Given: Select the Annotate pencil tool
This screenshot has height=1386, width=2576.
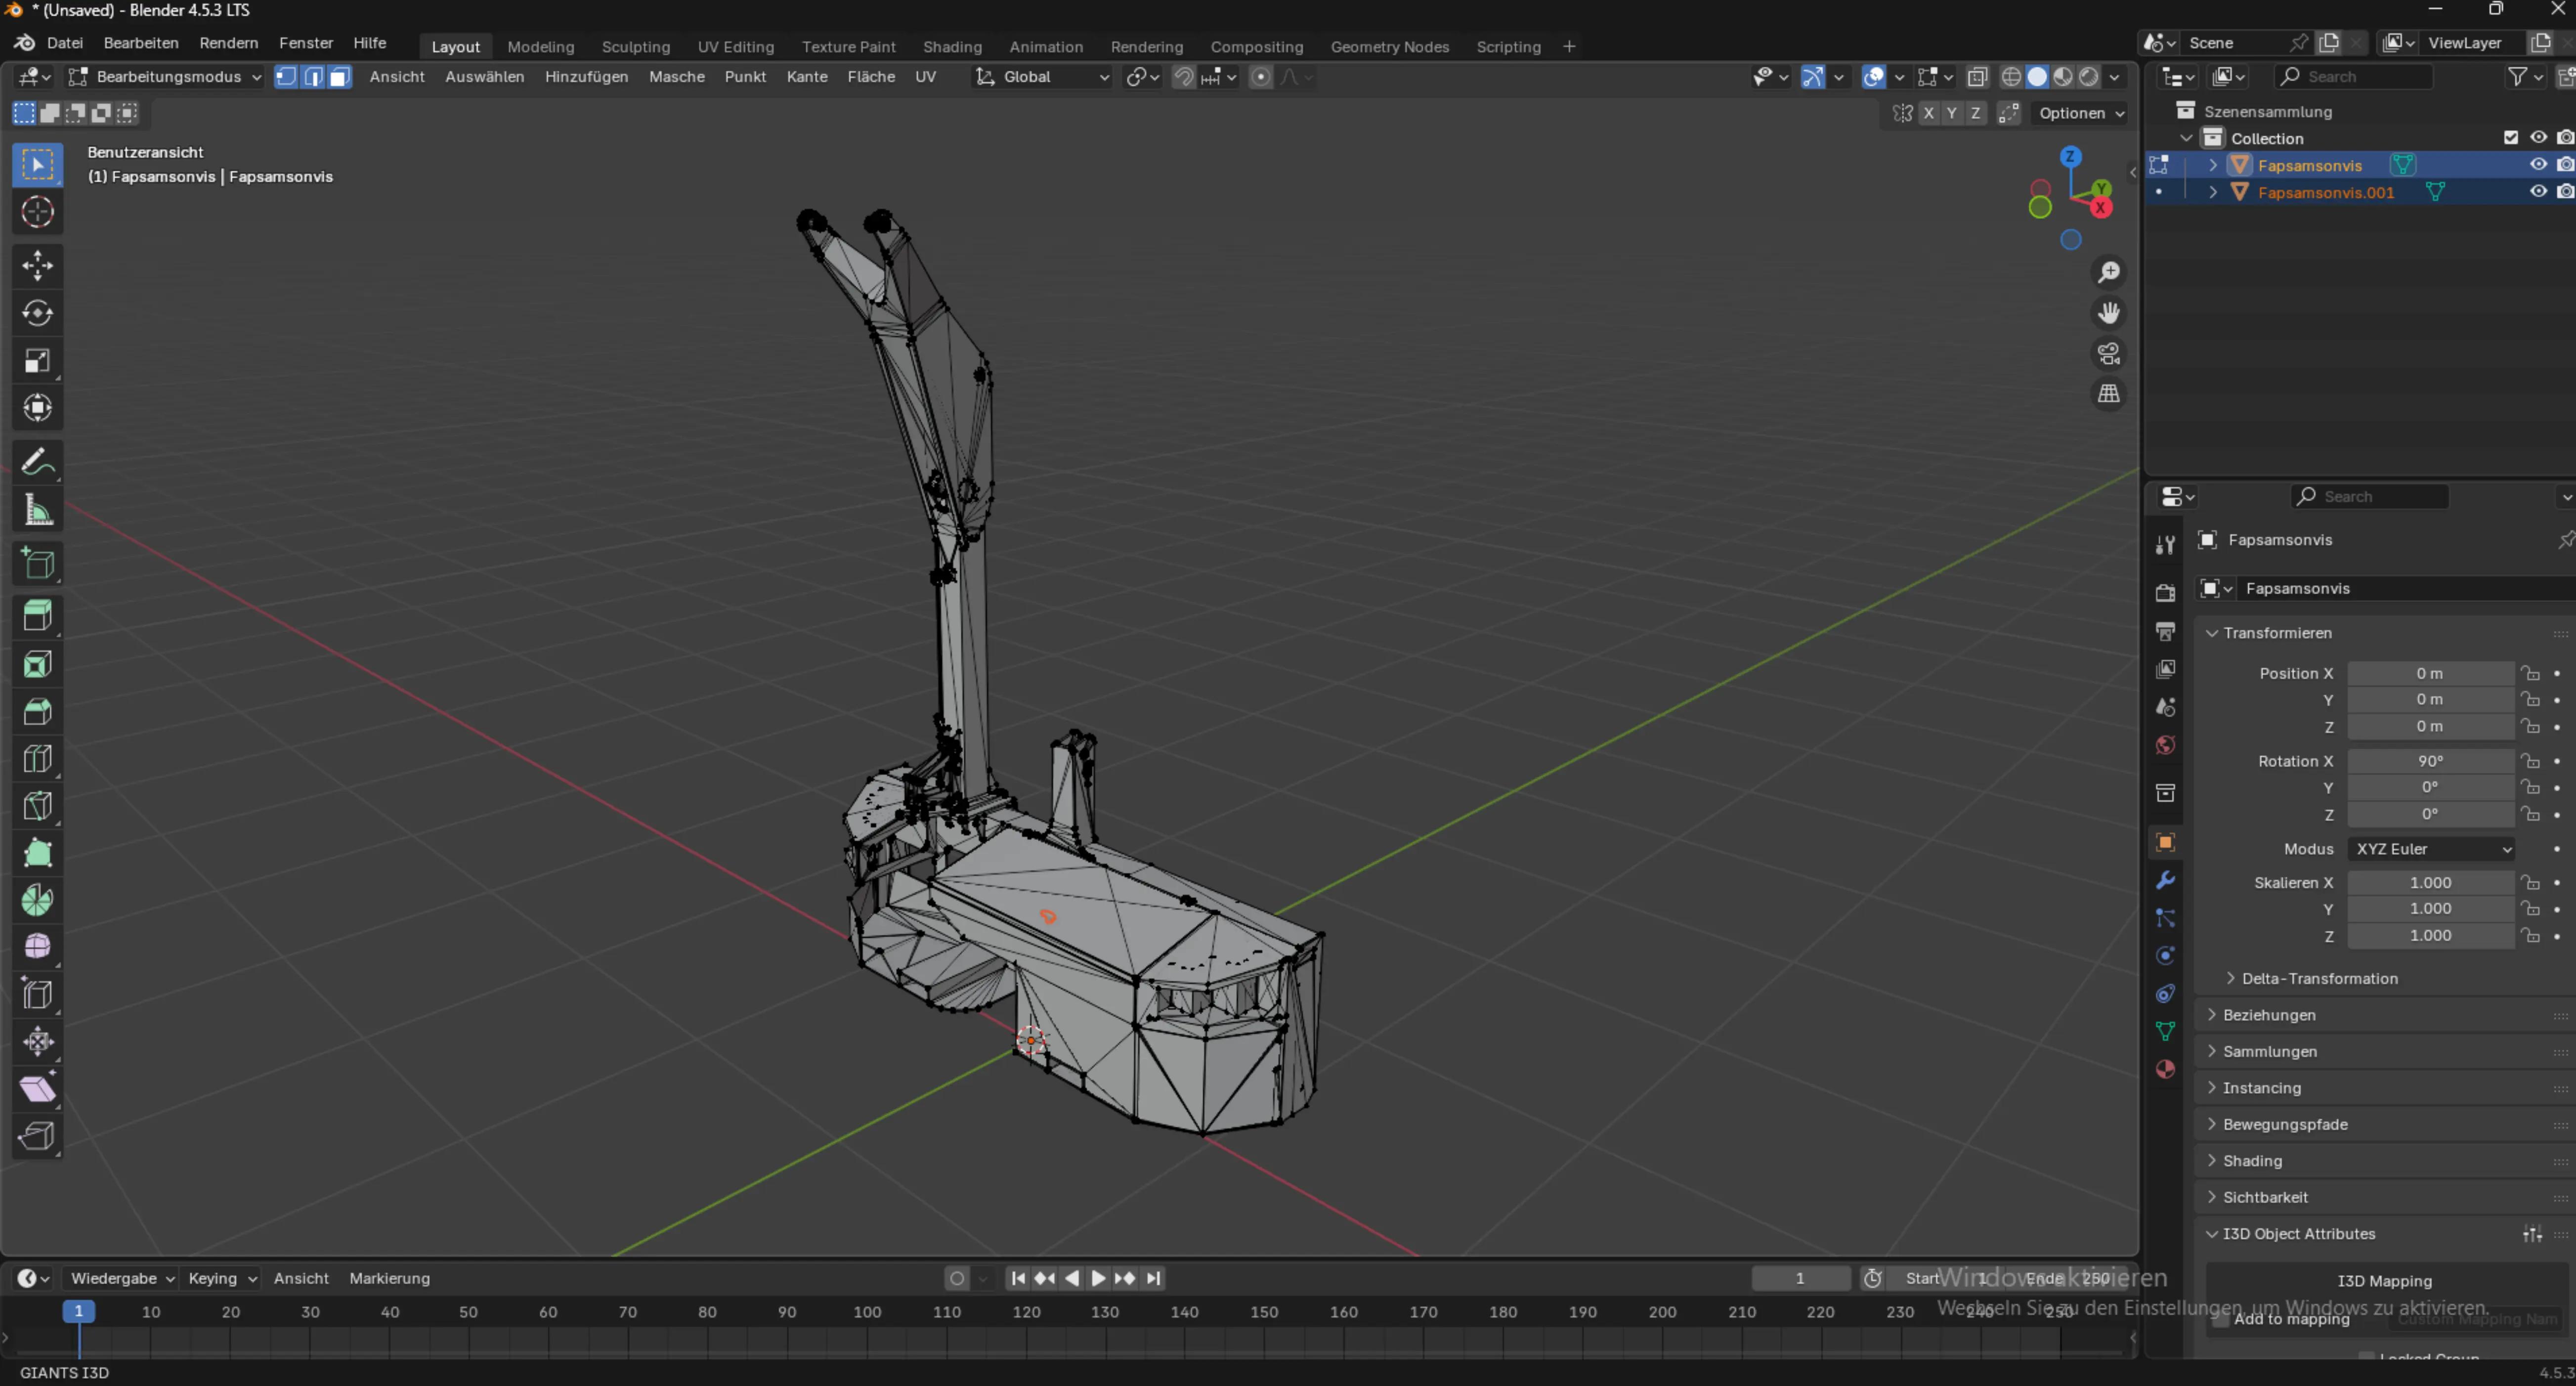Looking at the screenshot, I should click(38, 463).
